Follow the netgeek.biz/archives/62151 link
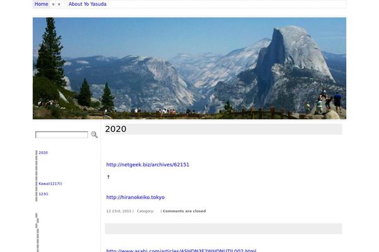Screen dimensions: 379x252 pyautogui.click(x=148, y=164)
